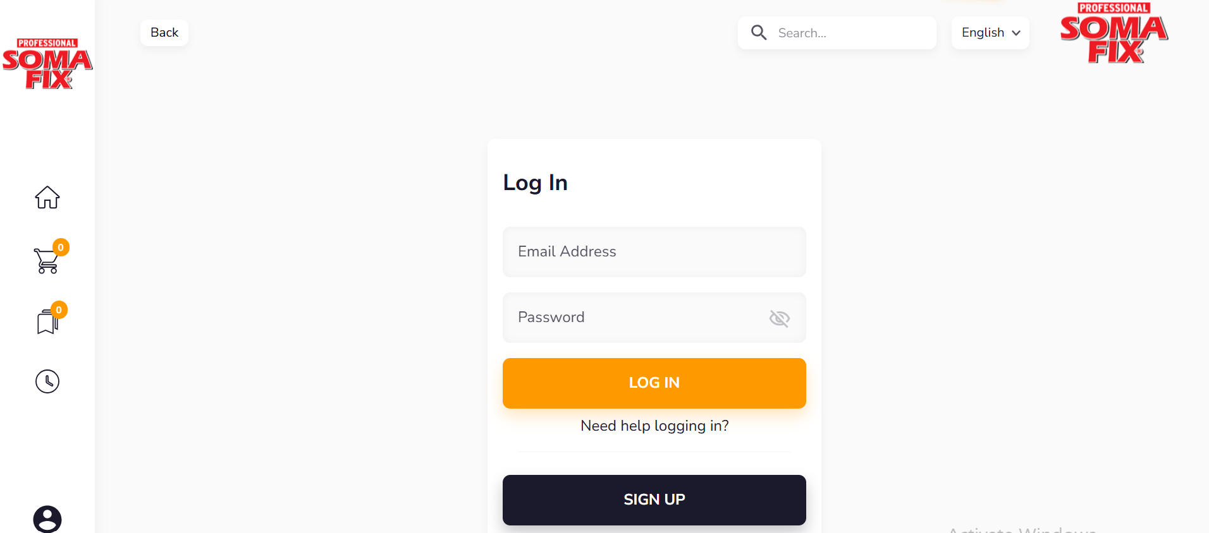Click the cart item count badge
The image size is (1209, 533).
(x=61, y=247)
